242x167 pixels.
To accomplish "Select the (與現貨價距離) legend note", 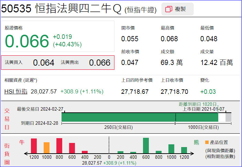I will [220, 151].
